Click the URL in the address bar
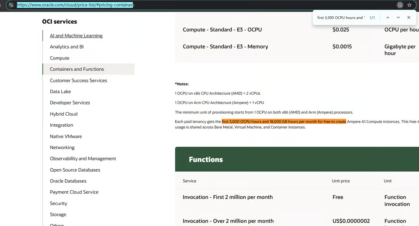 coord(75,5)
